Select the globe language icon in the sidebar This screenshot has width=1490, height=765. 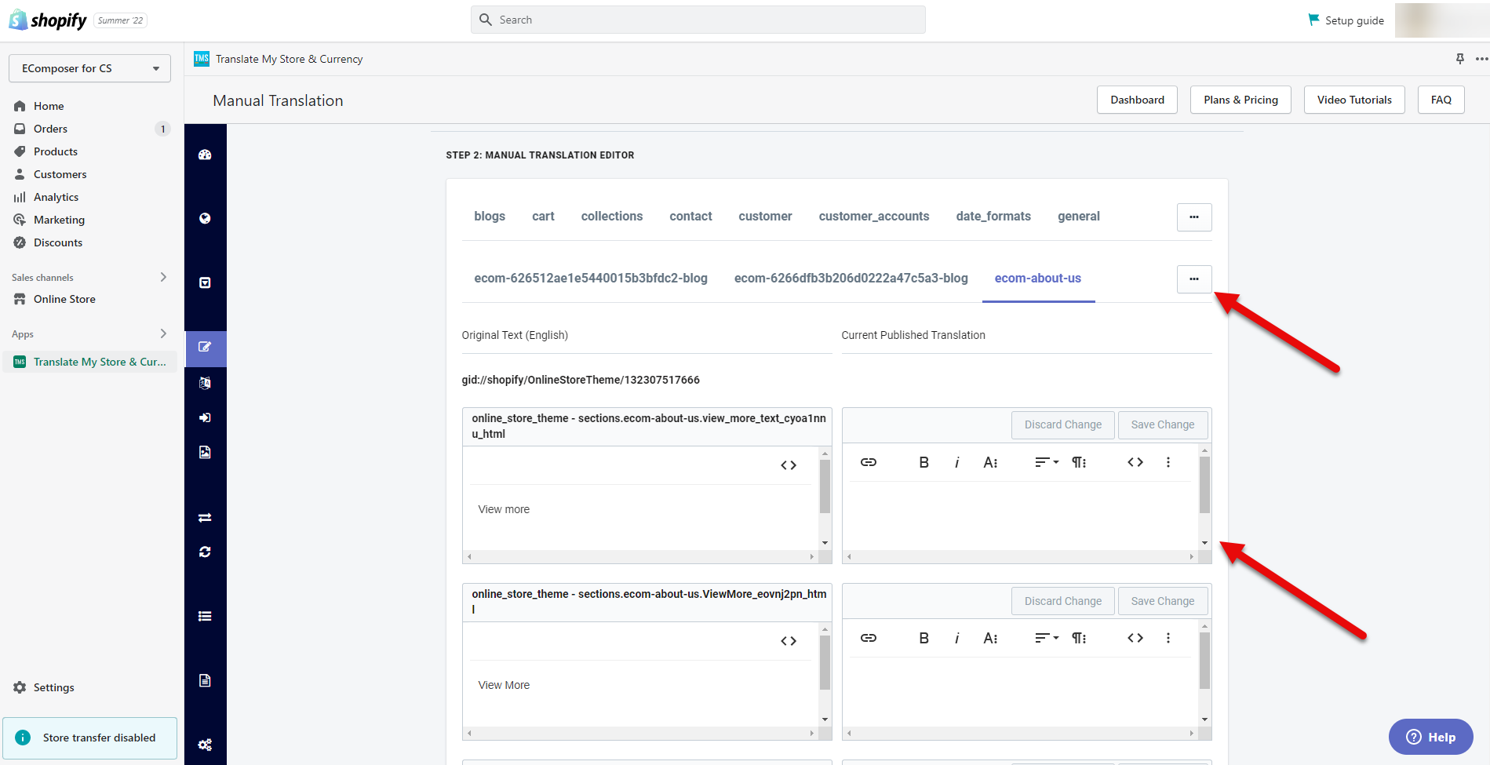coord(205,218)
